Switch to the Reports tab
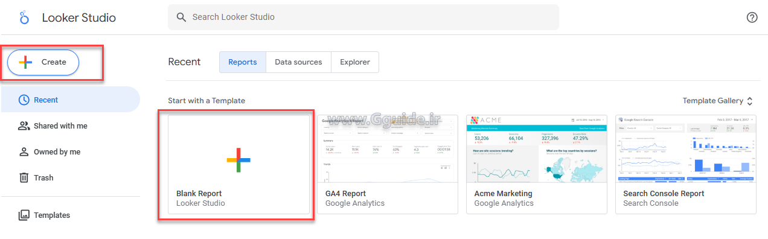The width and height of the screenshot is (768, 239). pyautogui.click(x=242, y=62)
